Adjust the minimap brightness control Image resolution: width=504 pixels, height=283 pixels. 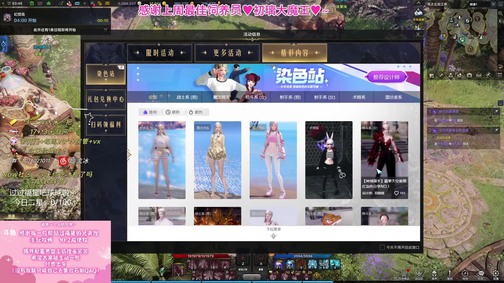[x=500, y=21]
